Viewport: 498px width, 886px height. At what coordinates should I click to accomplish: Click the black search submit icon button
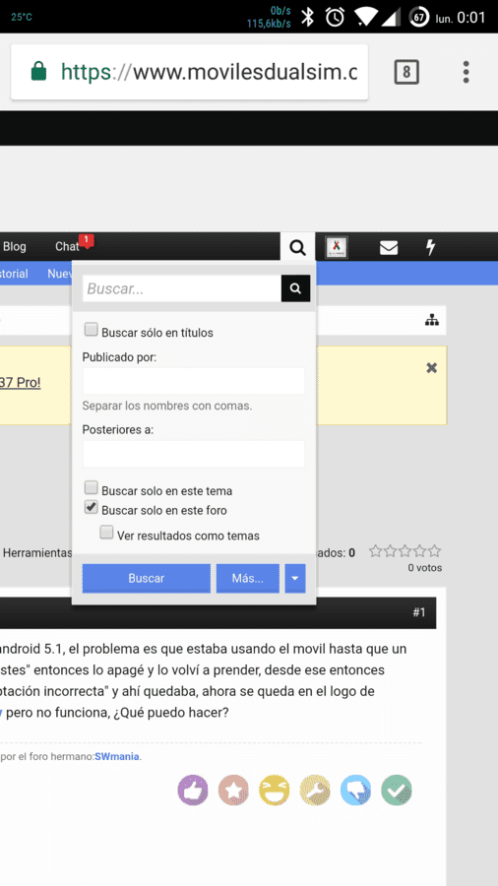pyautogui.click(x=295, y=288)
